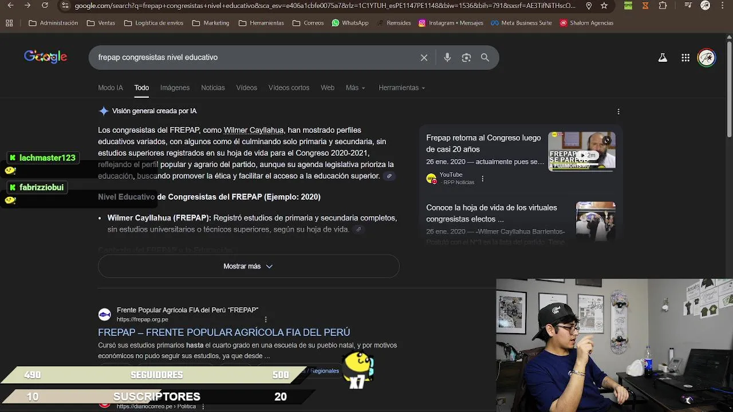Open the apps grid in bookmarks bar
733x412 pixels.
tap(9, 23)
